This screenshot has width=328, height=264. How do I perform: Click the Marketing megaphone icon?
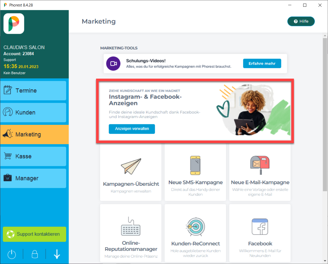point(8,134)
